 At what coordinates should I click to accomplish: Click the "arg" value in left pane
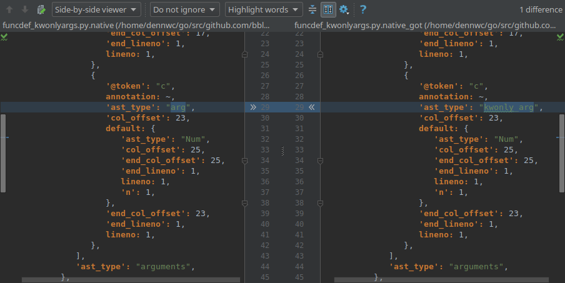point(178,107)
